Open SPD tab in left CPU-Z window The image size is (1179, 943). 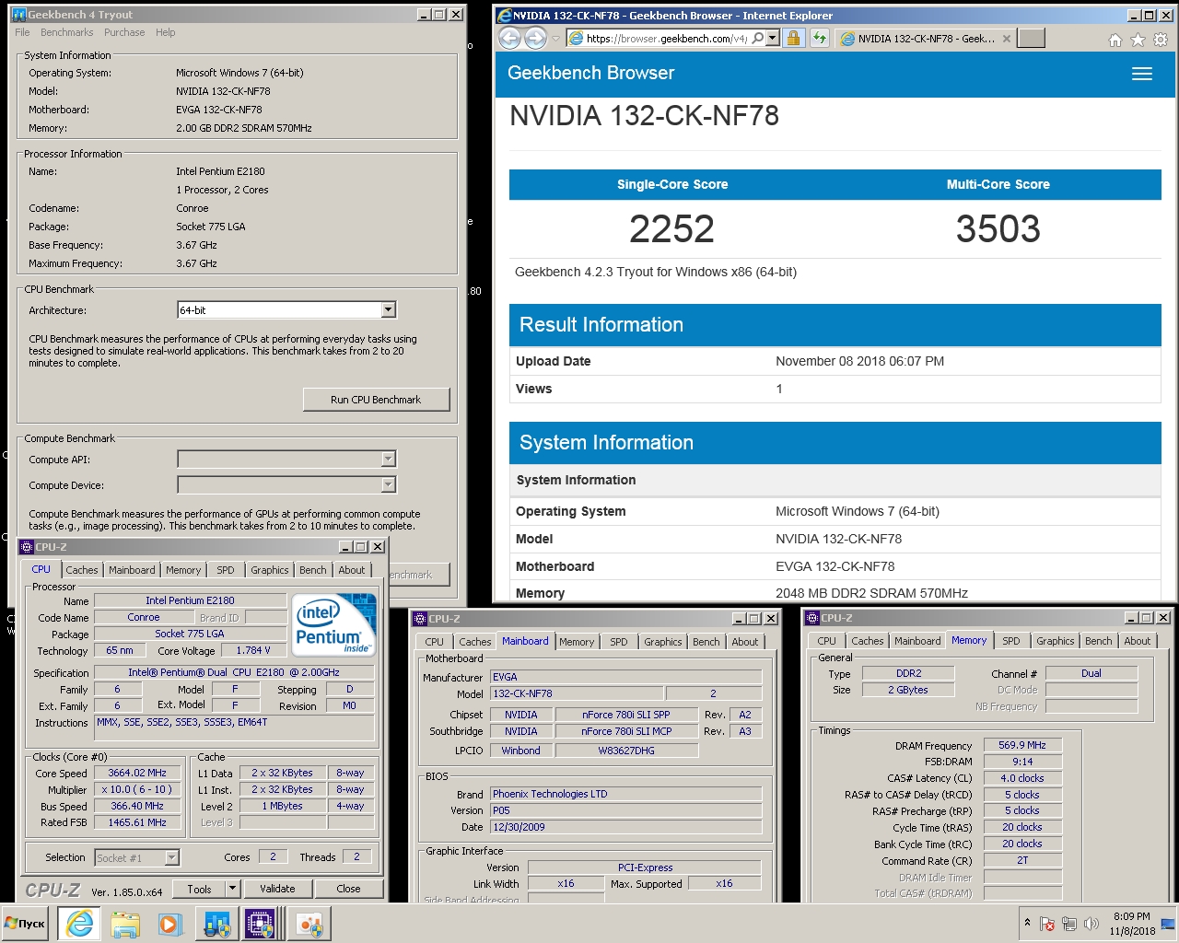click(226, 570)
